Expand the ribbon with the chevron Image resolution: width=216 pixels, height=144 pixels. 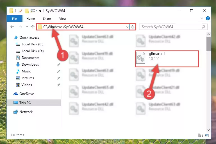point(202,18)
